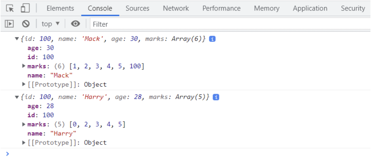Expand the Prototype under the Harry object
The image size is (371, 163).
click(24, 143)
